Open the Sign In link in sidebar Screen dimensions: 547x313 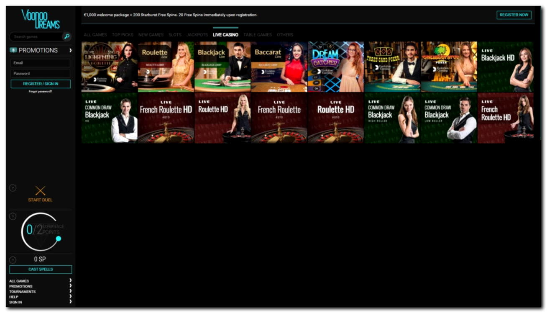click(15, 302)
